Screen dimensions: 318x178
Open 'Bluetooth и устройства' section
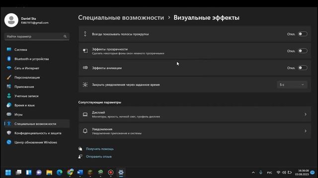(x=37, y=59)
